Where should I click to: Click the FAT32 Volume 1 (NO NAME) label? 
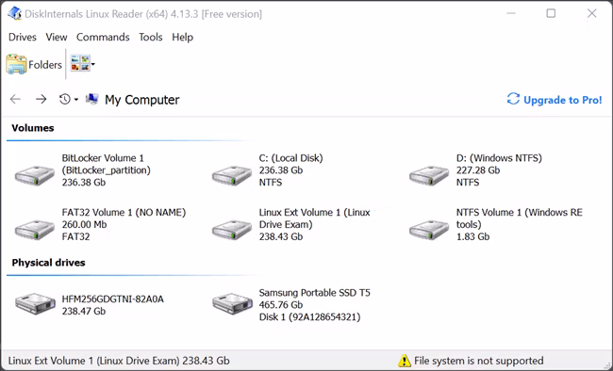(x=124, y=213)
